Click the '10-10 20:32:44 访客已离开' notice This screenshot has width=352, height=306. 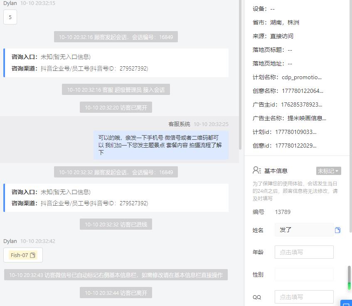tap(116, 293)
